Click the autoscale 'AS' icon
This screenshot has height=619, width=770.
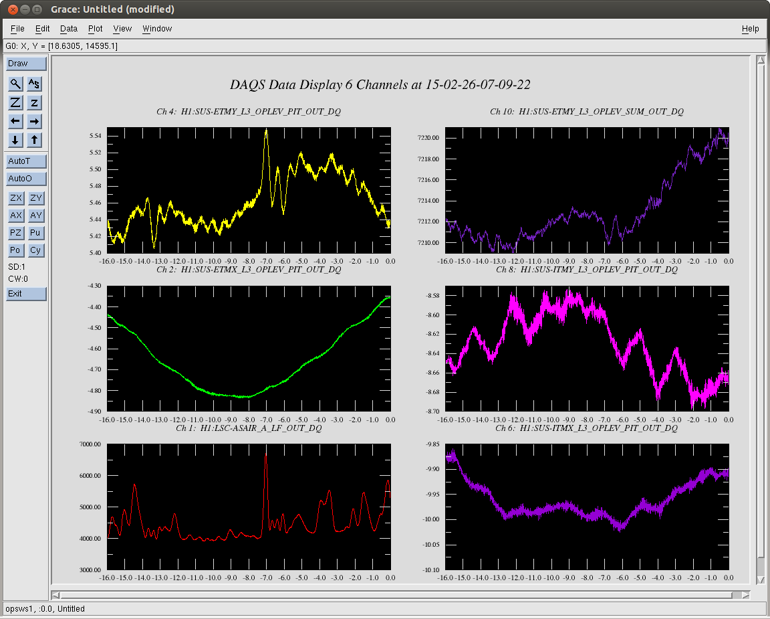pyautogui.click(x=34, y=84)
